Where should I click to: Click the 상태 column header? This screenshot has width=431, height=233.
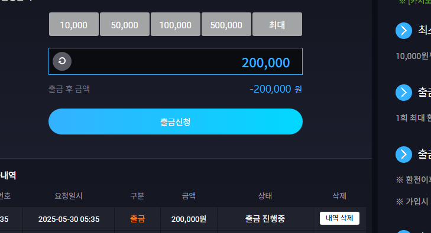coord(265,196)
